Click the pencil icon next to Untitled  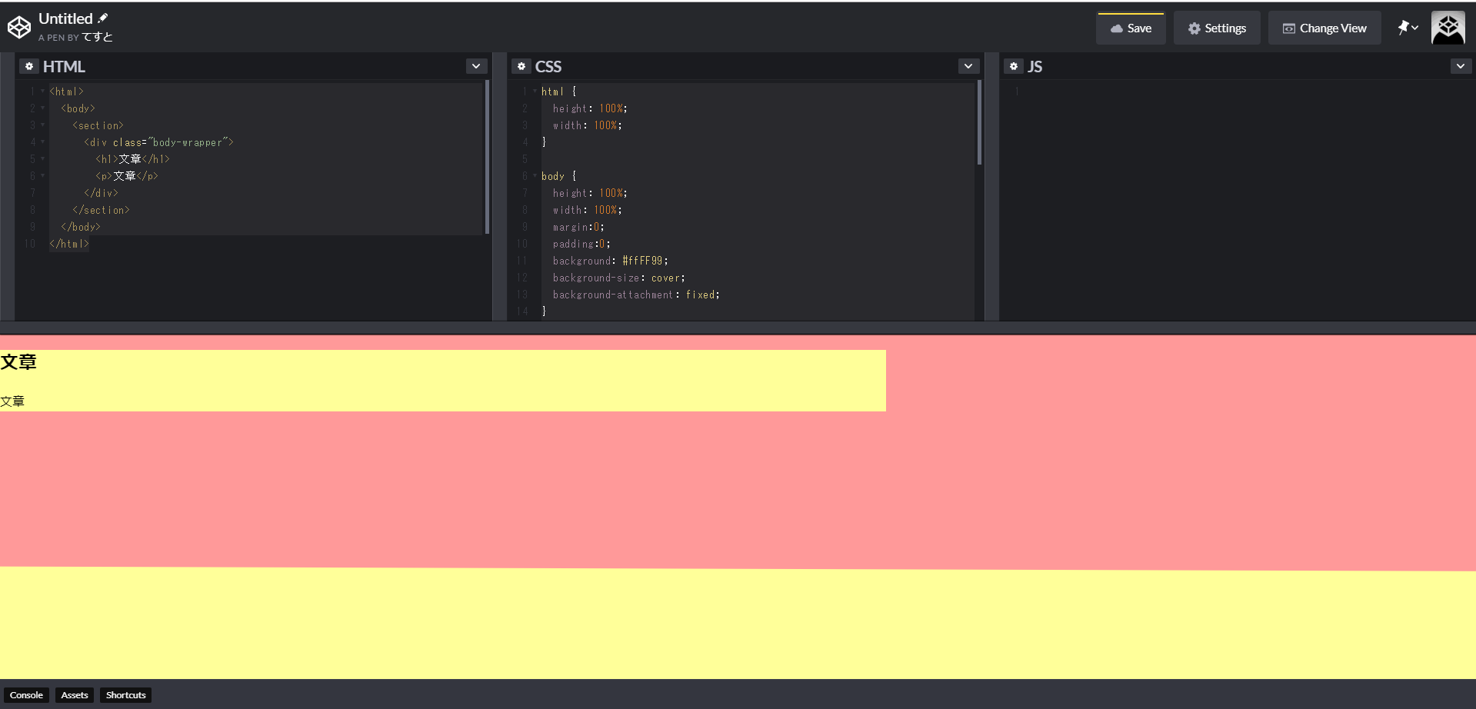(x=103, y=18)
